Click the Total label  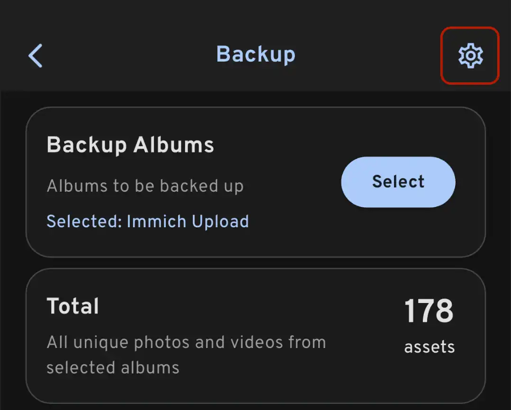coord(73,305)
